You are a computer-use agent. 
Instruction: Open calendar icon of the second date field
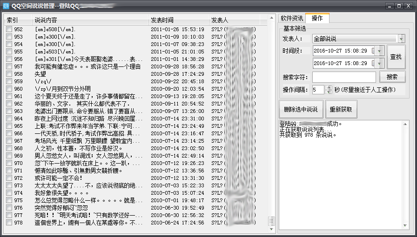click(x=373, y=63)
